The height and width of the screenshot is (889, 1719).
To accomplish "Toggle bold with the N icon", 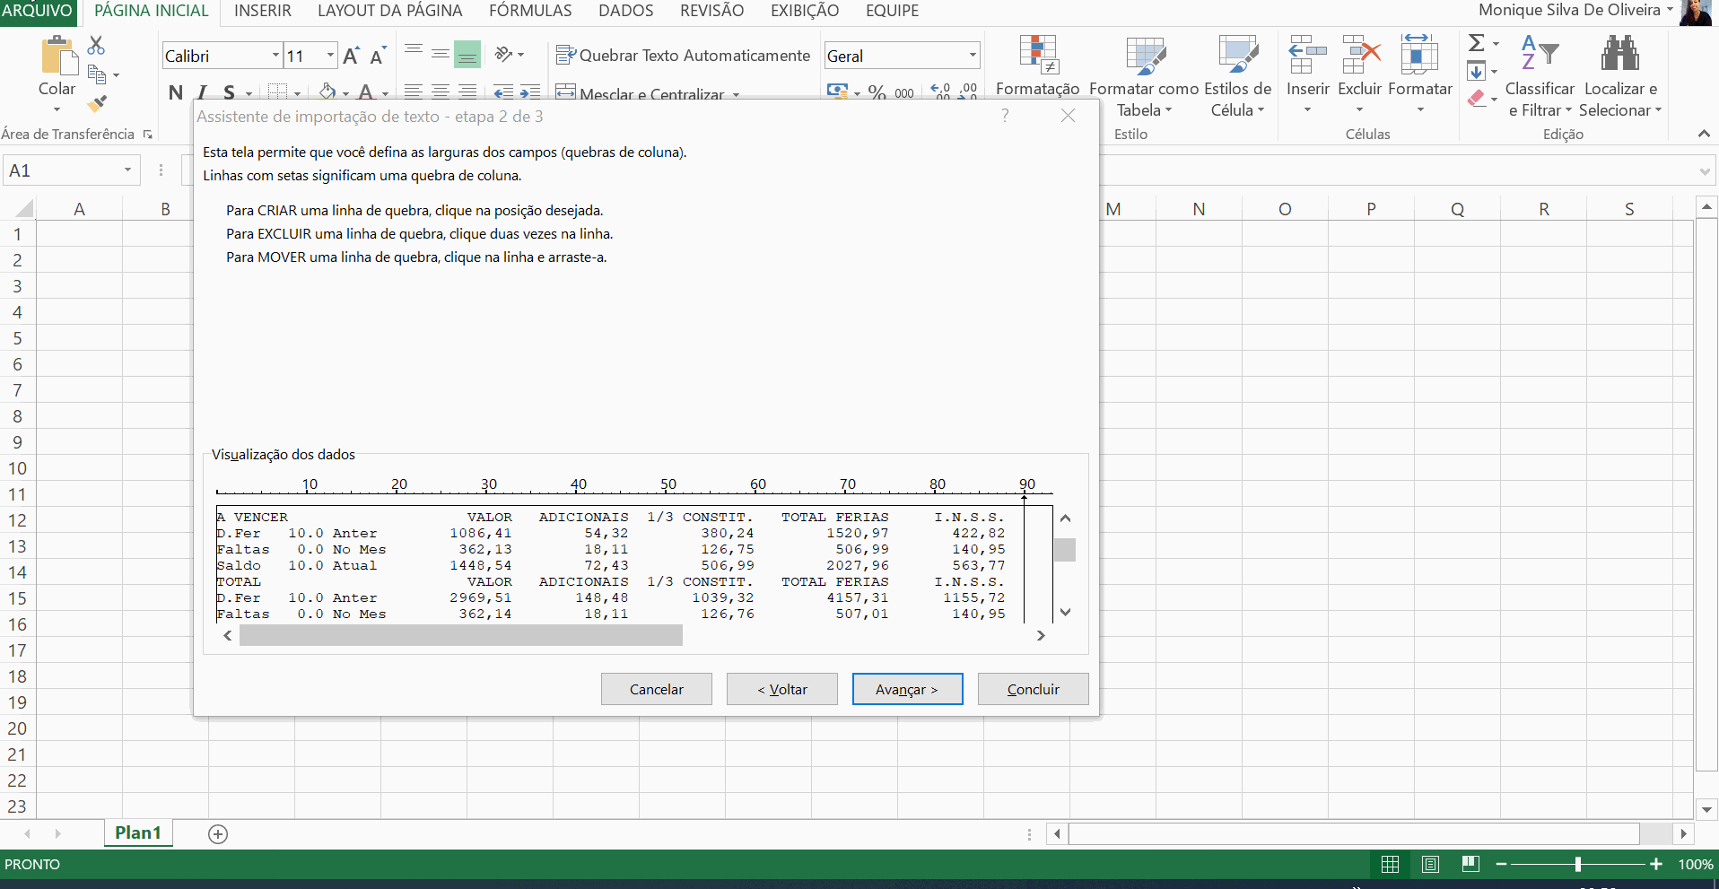I will point(176,92).
